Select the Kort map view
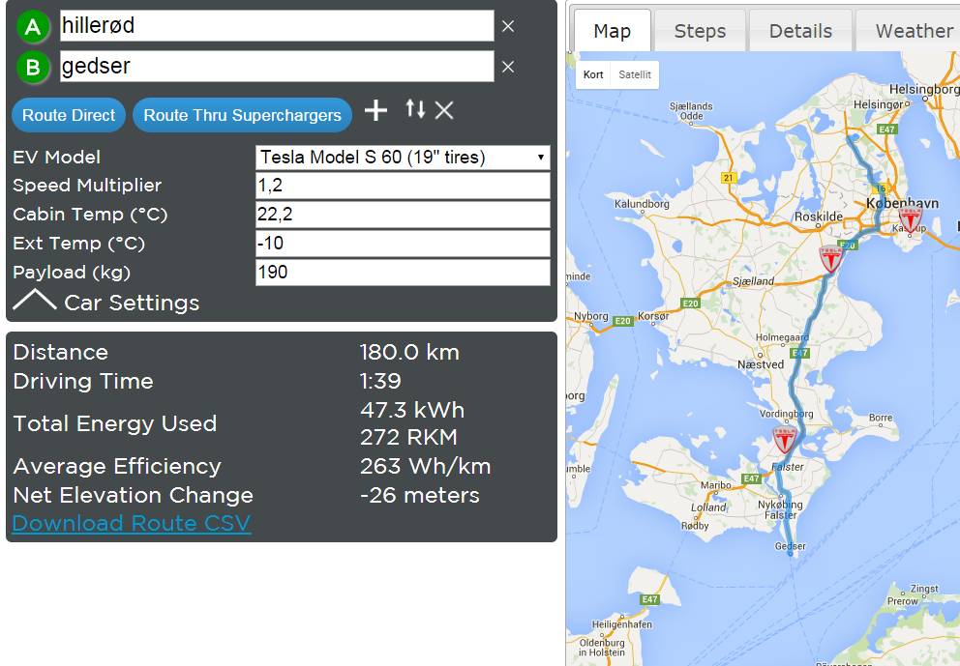The height and width of the screenshot is (666, 960). [593, 74]
